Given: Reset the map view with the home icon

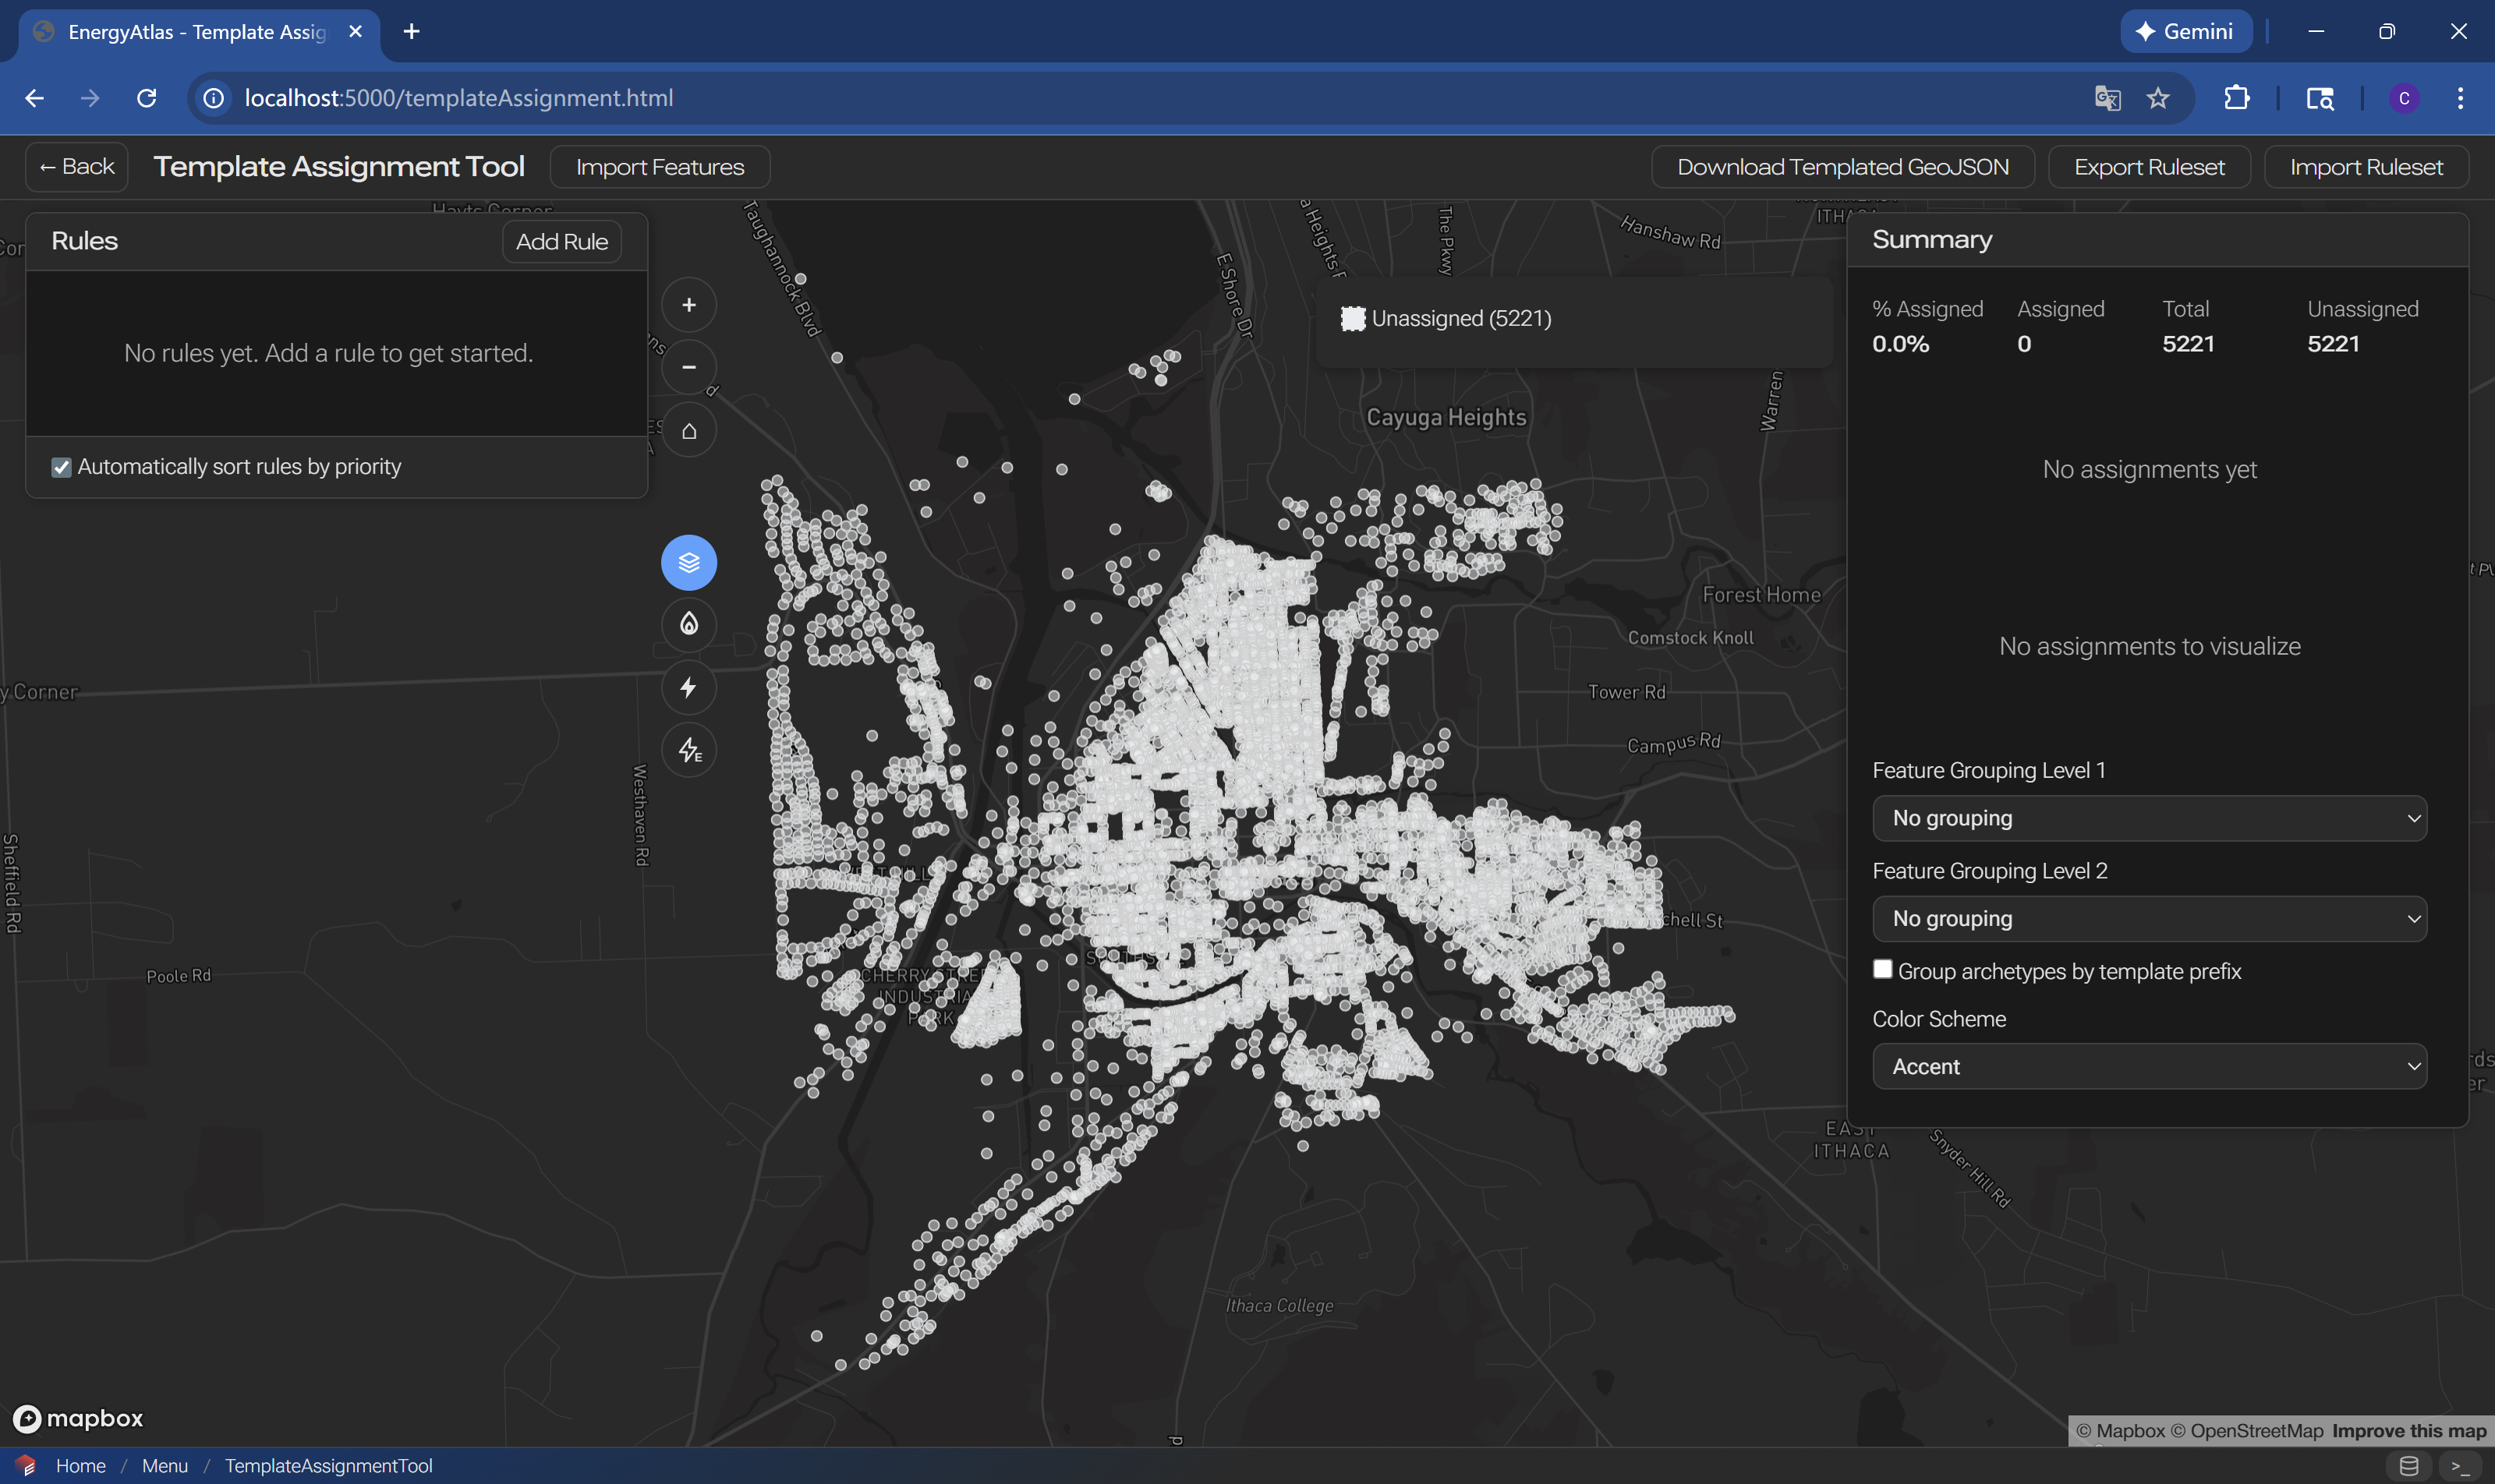Looking at the screenshot, I should [x=688, y=431].
